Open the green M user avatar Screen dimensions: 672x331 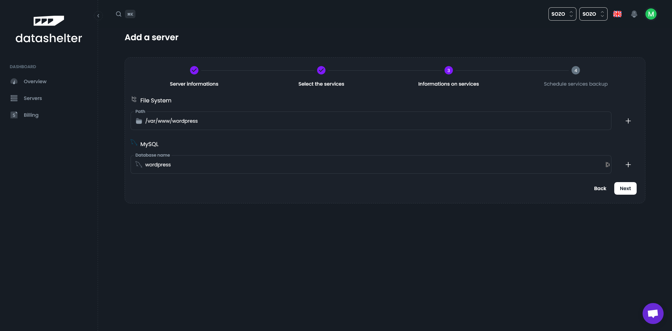point(651,14)
